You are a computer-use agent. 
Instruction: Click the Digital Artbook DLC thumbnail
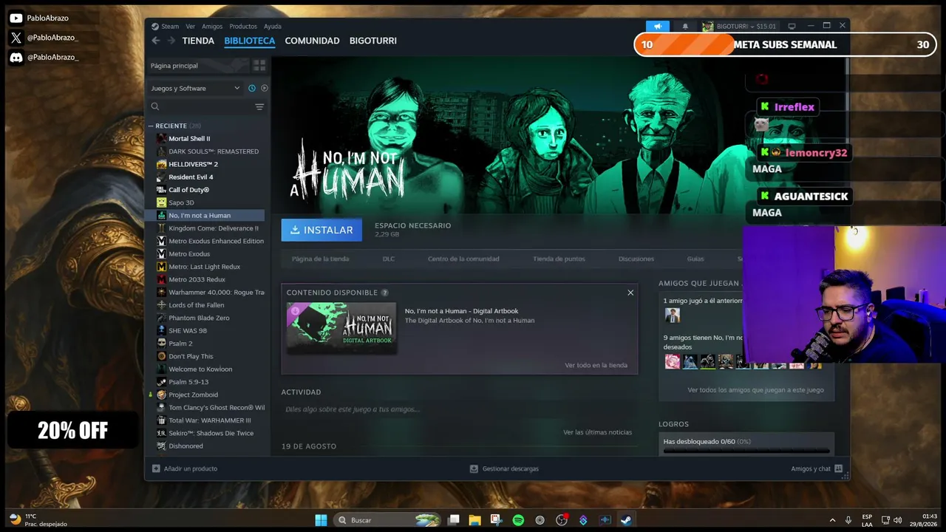(341, 327)
